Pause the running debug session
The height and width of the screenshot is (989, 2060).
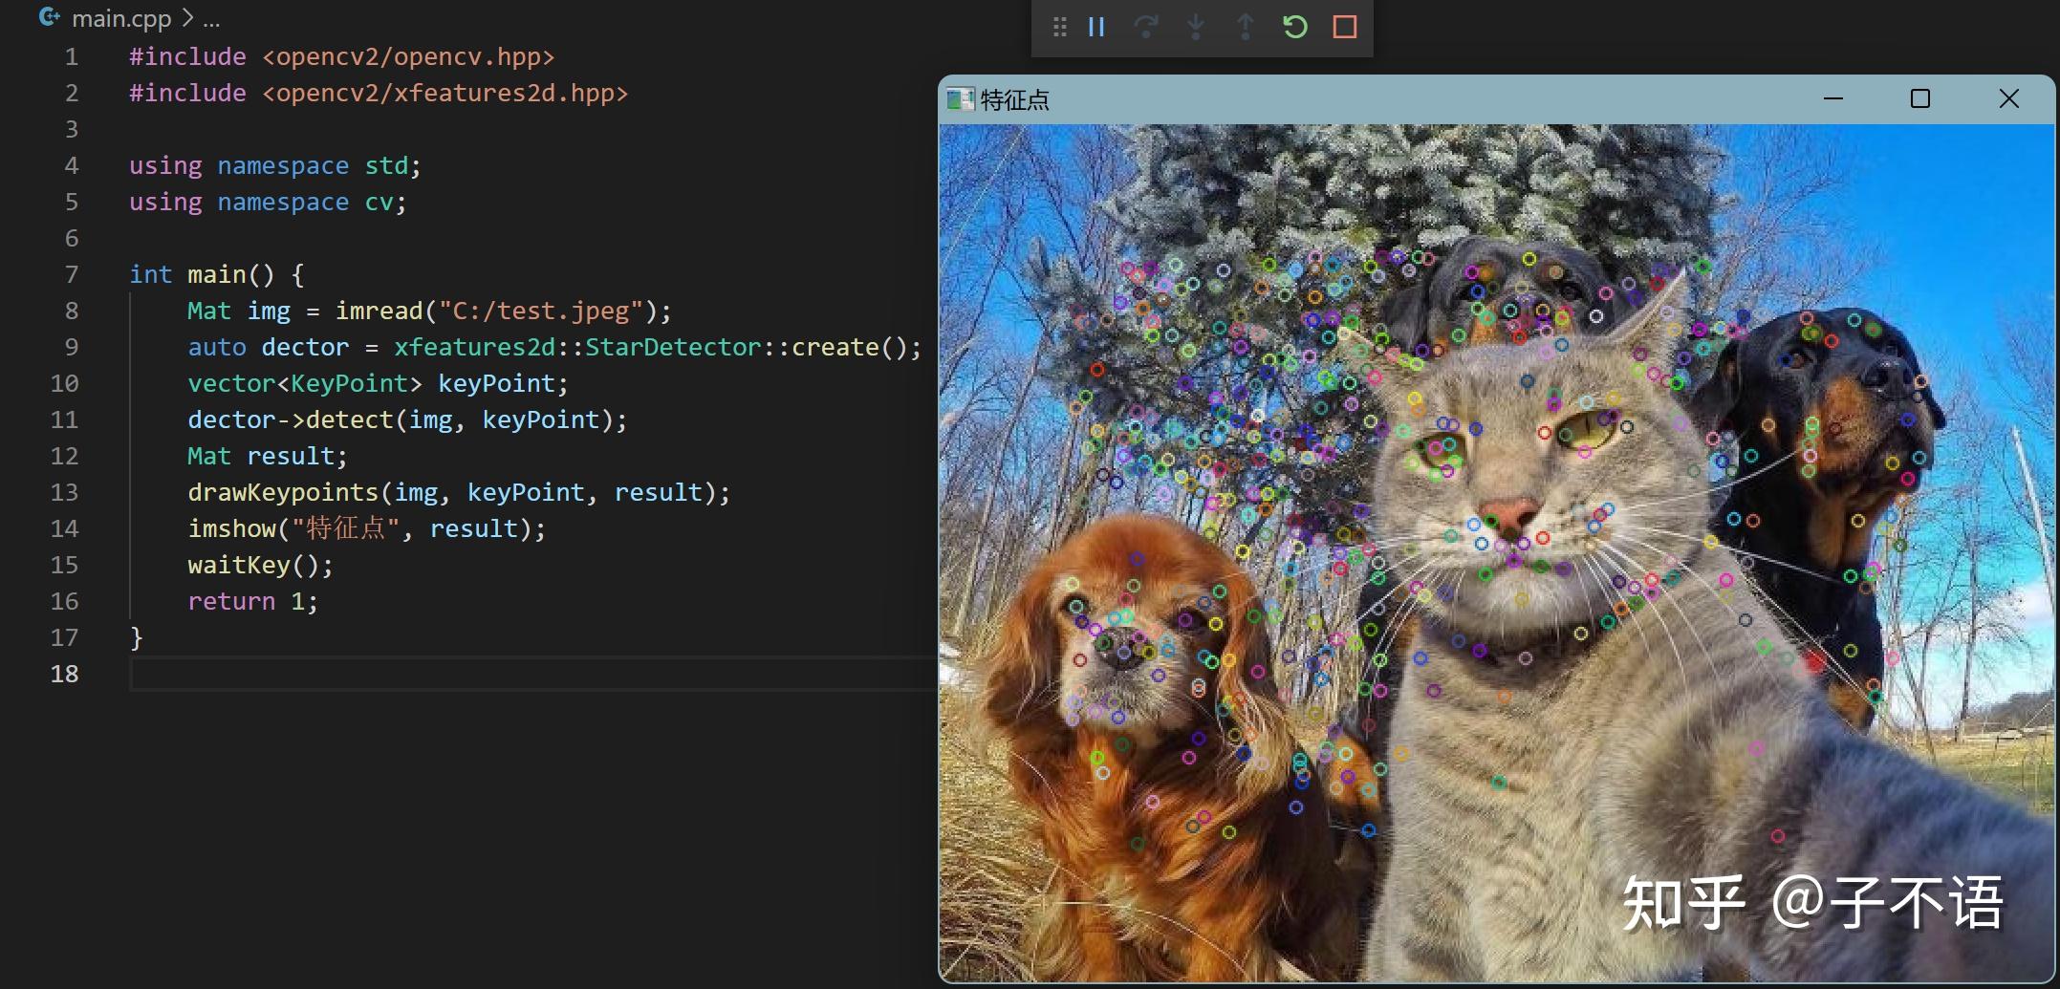coord(1096,27)
